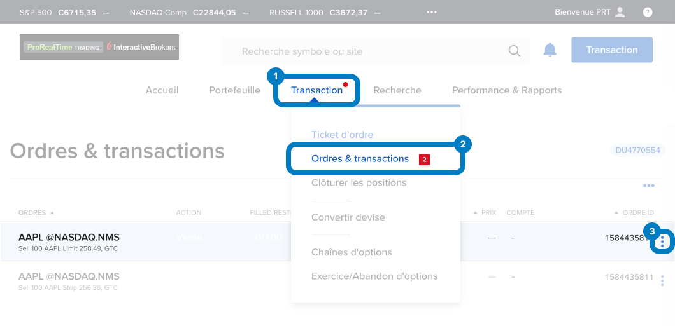Sort by the PRIX column header
675x326 pixels.
point(488,212)
